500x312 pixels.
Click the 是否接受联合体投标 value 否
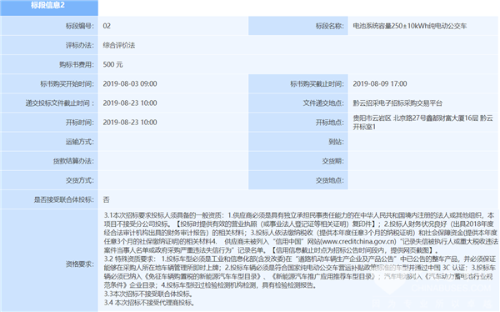tap(106, 199)
